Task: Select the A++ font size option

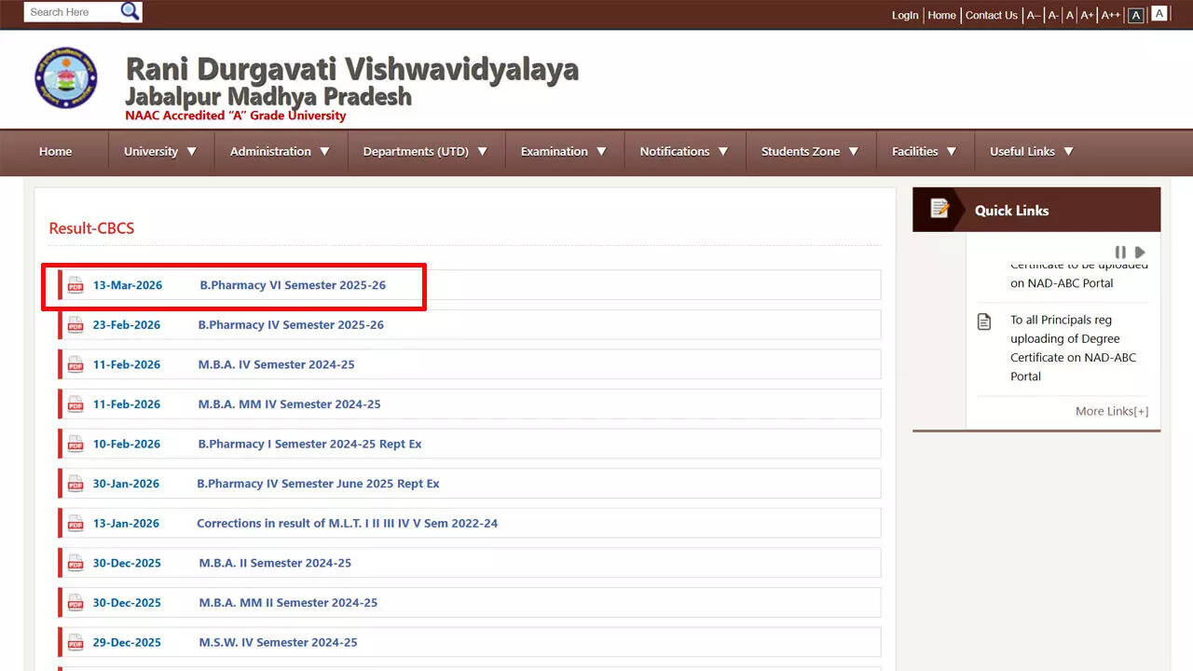Action: tap(1110, 15)
